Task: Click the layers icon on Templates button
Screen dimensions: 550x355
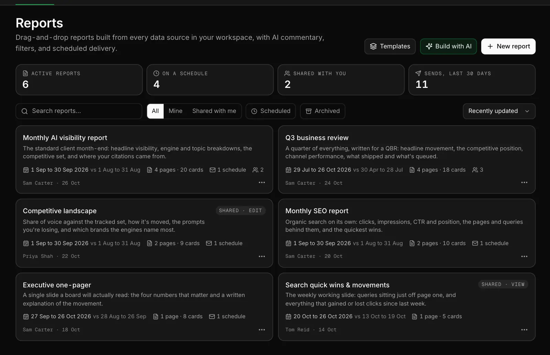Action: [x=373, y=46]
